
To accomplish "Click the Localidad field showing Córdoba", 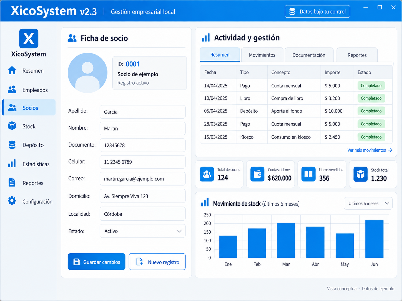I will click(x=142, y=214).
